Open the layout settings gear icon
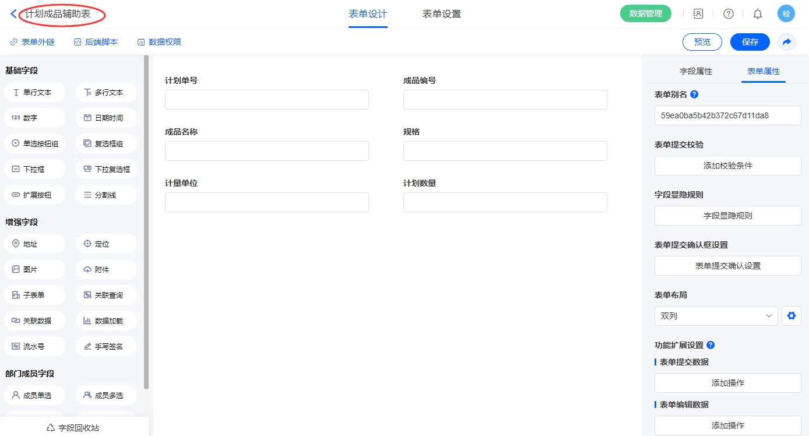Viewport: 809px width, 436px height. point(791,316)
